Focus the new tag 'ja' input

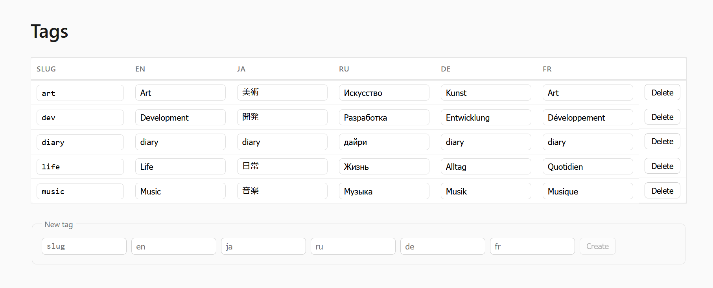coord(263,246)
